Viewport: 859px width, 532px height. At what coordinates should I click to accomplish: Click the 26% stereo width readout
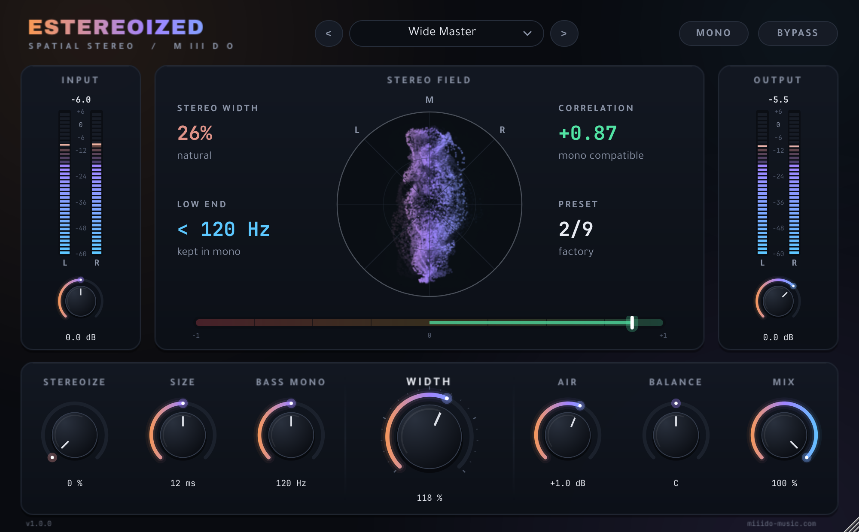195,133
